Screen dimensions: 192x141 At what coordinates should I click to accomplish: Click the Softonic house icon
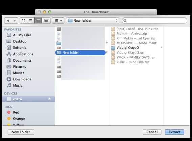[9, 48]
